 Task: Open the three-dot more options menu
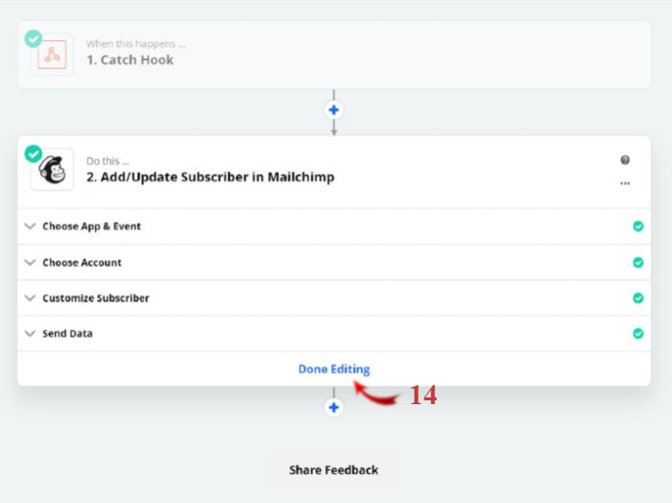coord(625,183)
